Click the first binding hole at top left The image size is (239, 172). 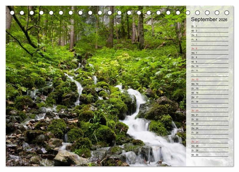[12, 13]
